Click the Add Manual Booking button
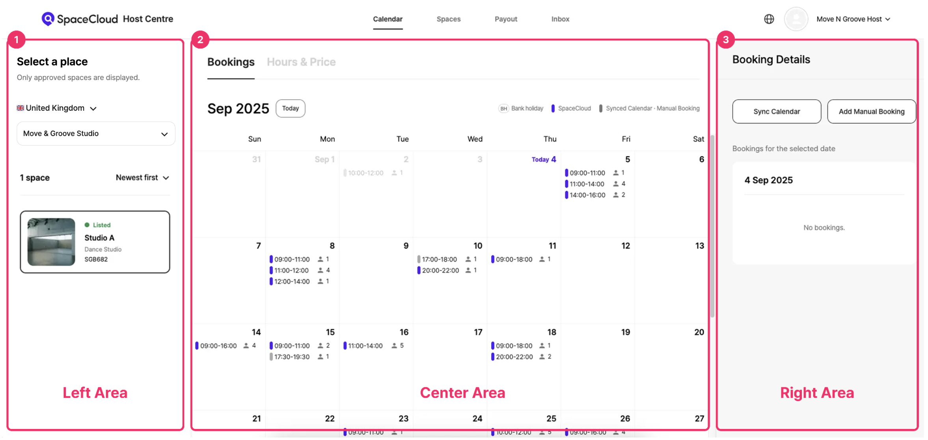This screenshot has height=440, width=928. coord(871,112)
